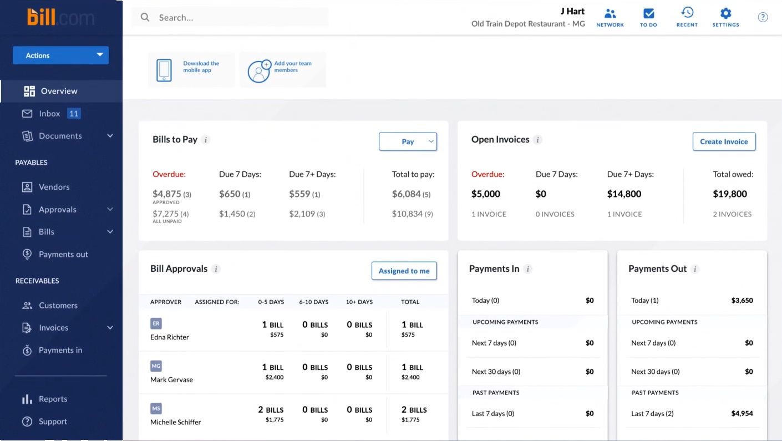Expand the Bills sidebar section
The width and height of the screenshot is (782, 441).
coord(47,231)
